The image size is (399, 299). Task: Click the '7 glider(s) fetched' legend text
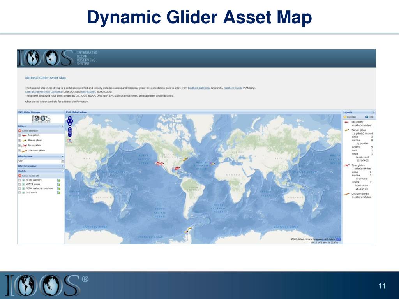point(362,169)
